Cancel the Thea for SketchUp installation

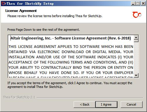132,104
